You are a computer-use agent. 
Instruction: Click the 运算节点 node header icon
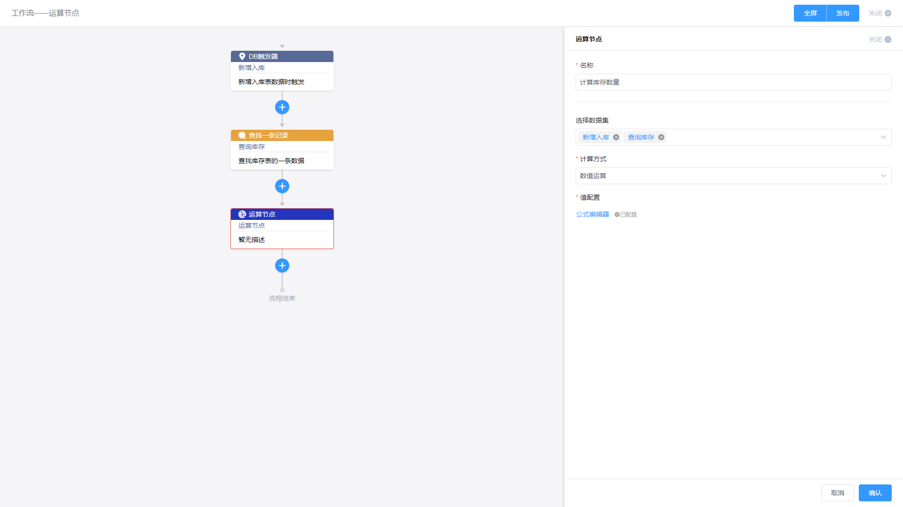pos(242,214)
